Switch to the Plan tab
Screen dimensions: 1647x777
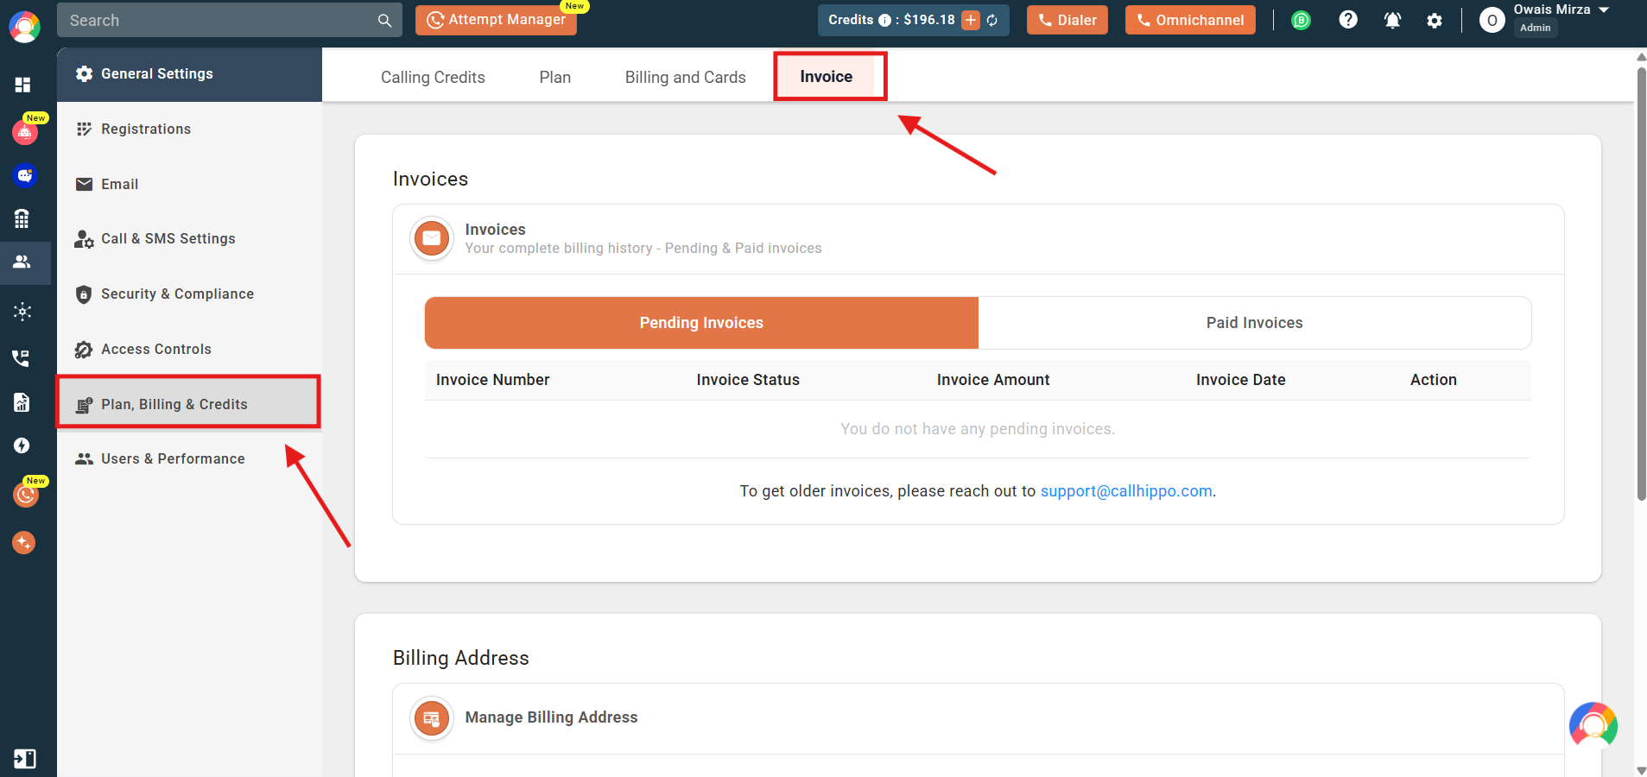tap(555, 77)
